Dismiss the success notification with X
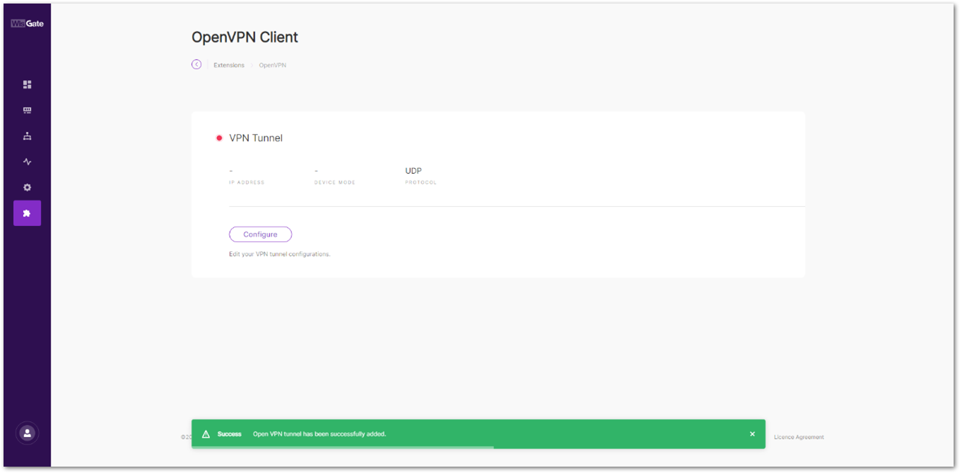 point(752,434)
